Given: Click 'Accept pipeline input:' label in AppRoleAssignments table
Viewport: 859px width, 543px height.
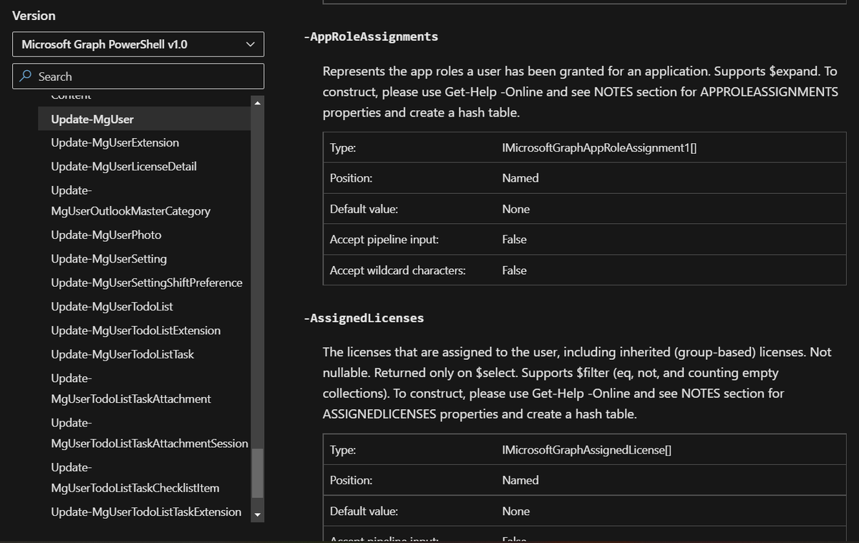Looking at the screenshot, I should 384,240.
